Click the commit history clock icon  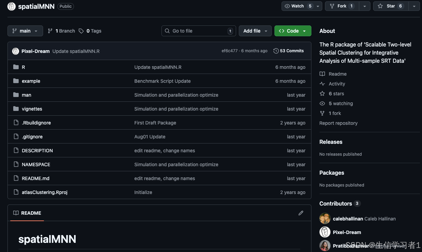276,51
